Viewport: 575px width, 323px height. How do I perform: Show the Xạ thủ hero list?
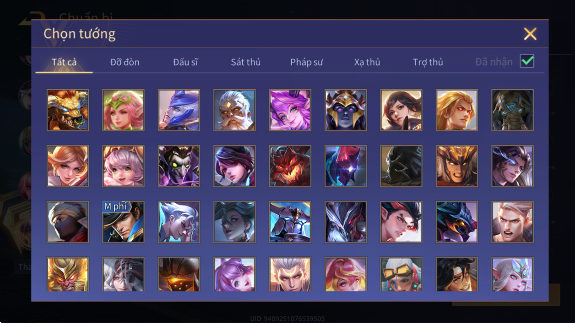pos(367,62)
